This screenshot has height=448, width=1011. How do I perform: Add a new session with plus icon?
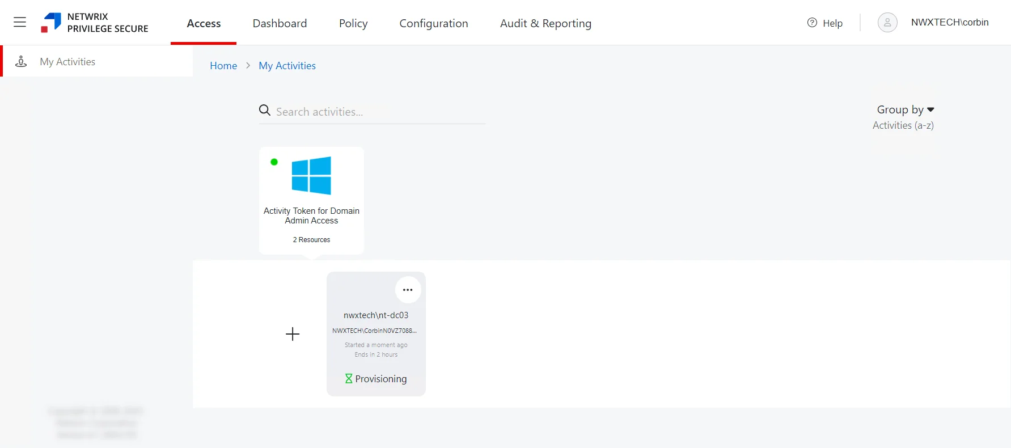(x=293, y=334)
